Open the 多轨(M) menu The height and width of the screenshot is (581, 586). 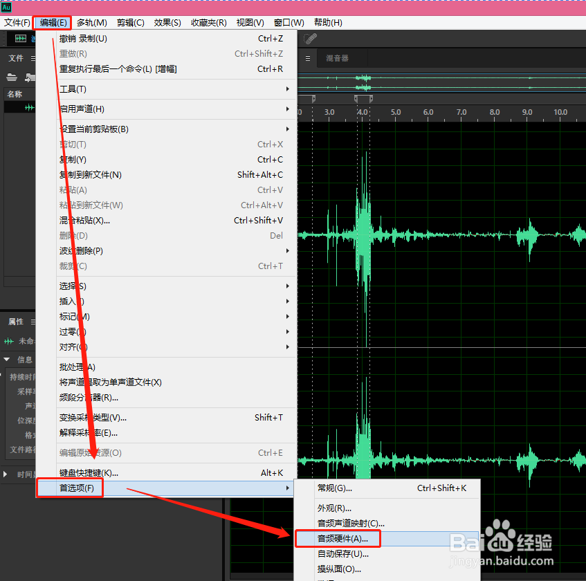point(91,23)
